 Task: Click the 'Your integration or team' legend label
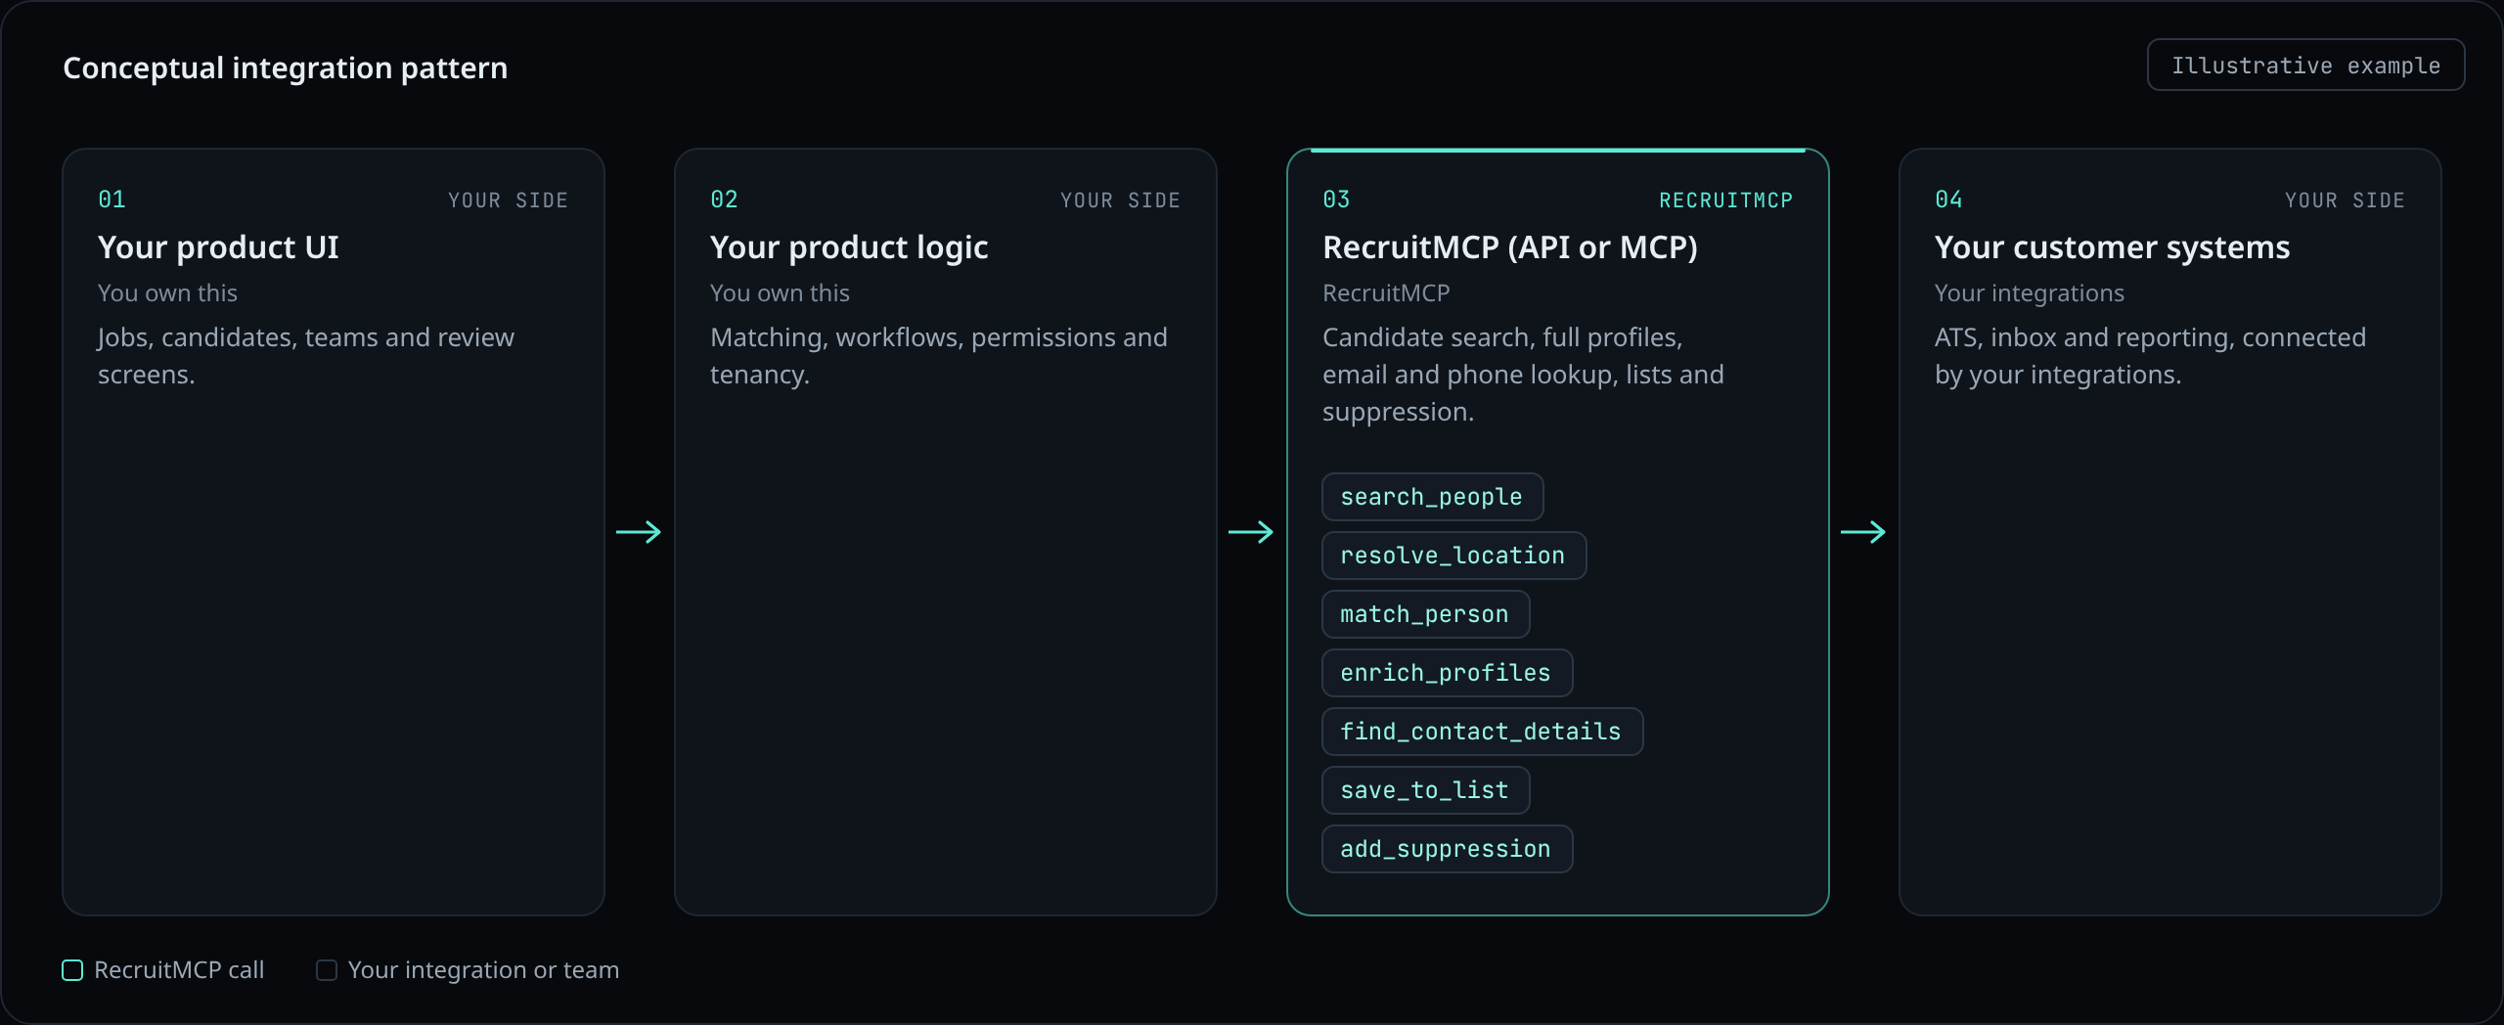click(x=483, y=970)
